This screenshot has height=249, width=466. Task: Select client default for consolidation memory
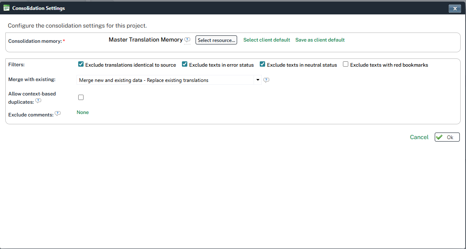[x=266, y=40]
